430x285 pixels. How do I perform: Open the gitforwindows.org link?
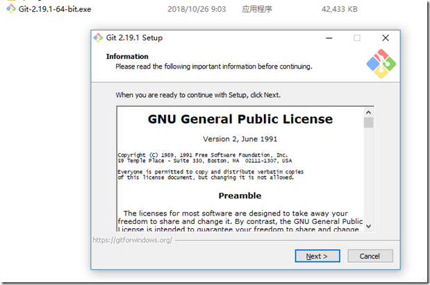pos(132,241)
